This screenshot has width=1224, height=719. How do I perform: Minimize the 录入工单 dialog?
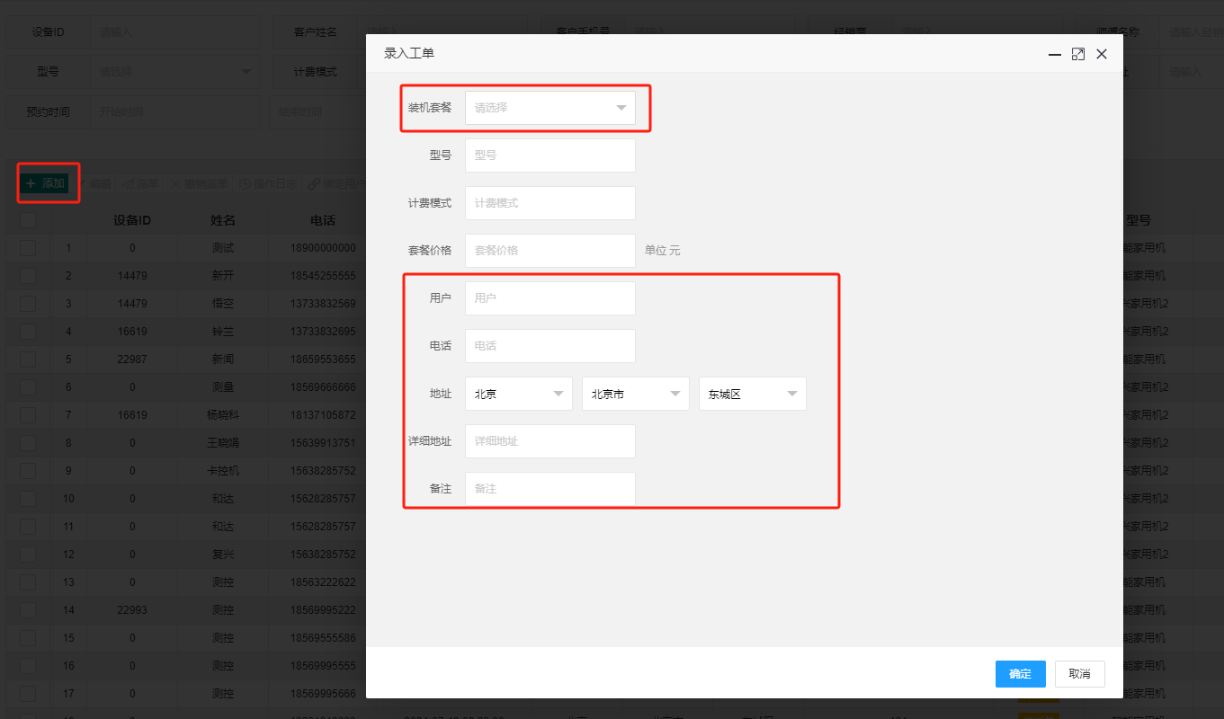pyautogui.click(x=1055, y=54)
